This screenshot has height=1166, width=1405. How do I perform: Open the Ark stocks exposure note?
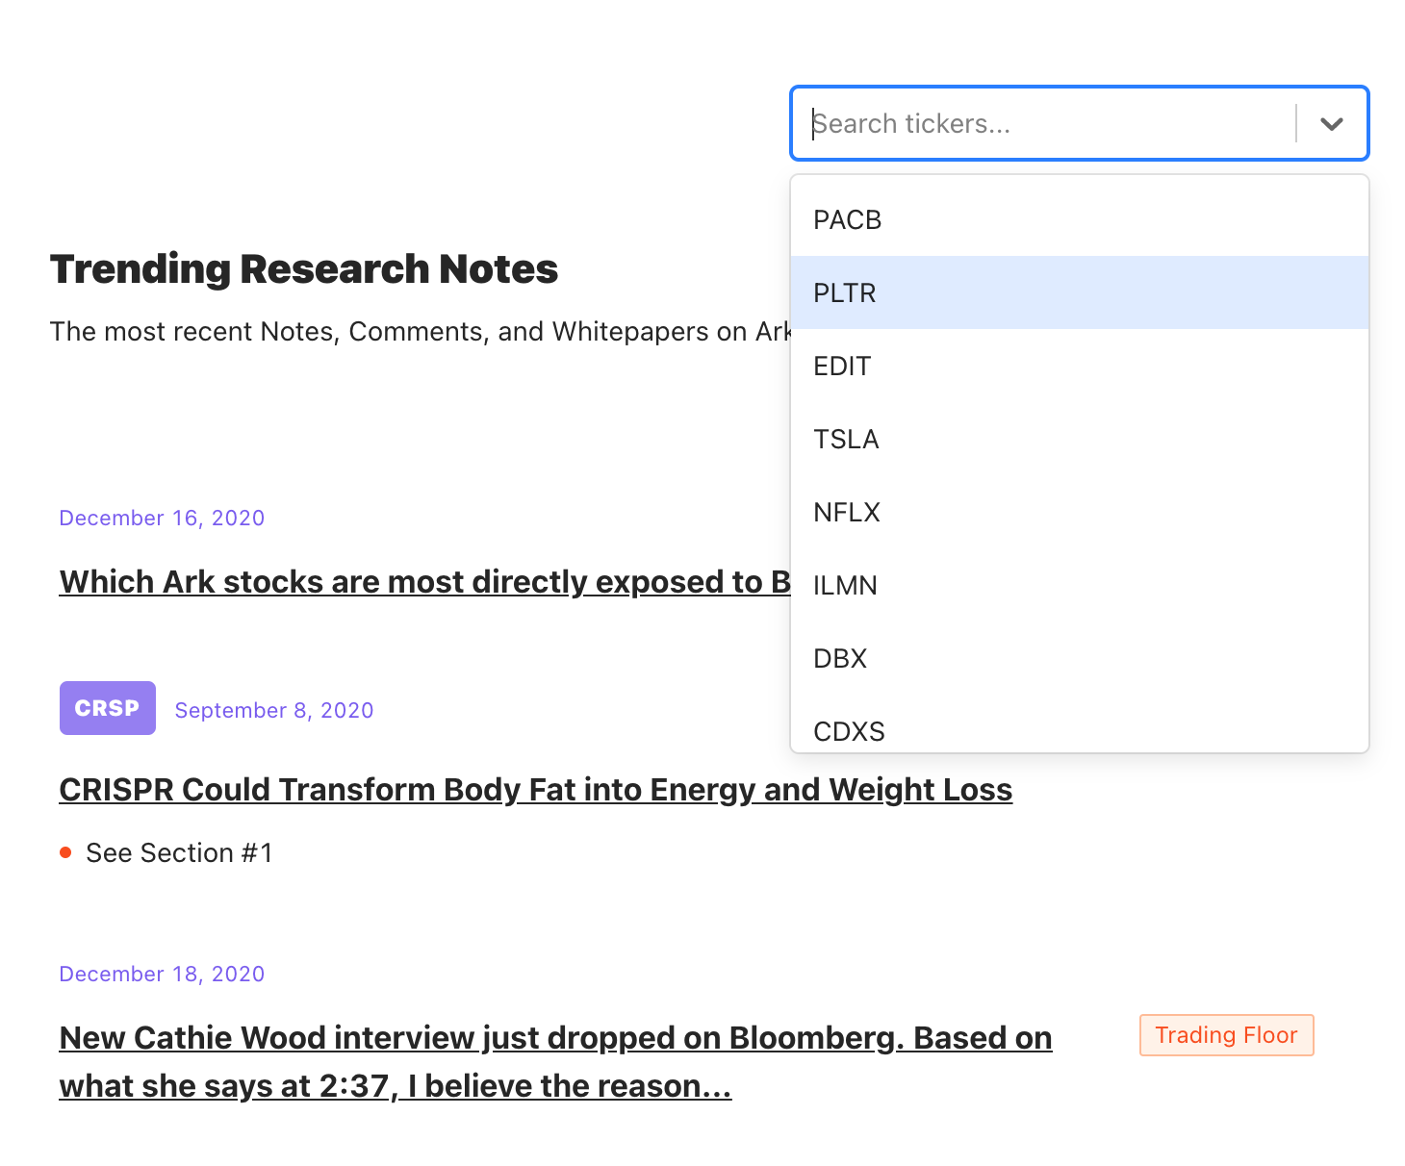coord(423,582)
